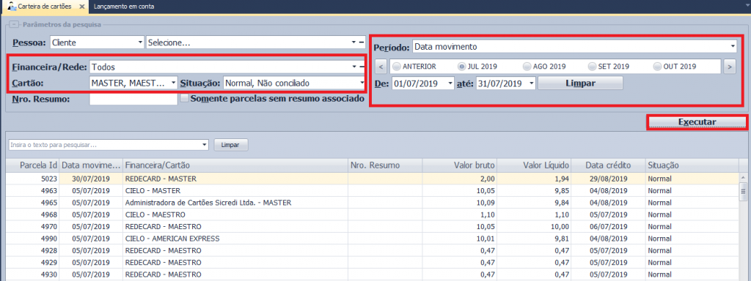
Task: Select the OUT 2019 radio button
Action: [658, 67]
